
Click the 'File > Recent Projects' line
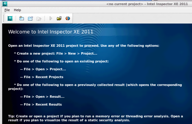[x=42, y=77]
